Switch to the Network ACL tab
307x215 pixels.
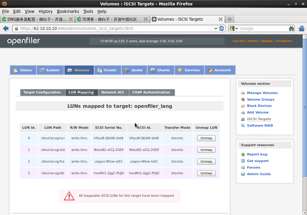tap(113, 92)
